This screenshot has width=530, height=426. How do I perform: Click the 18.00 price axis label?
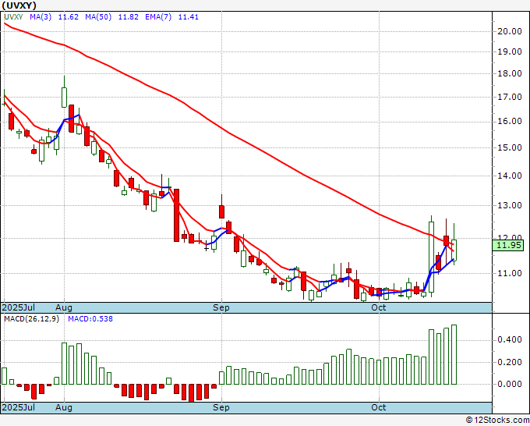[510, 74]
